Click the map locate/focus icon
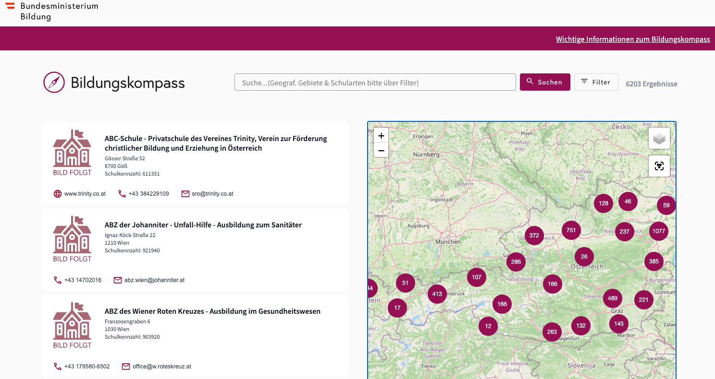Screen dimensions: 715x379 [659, 166]
